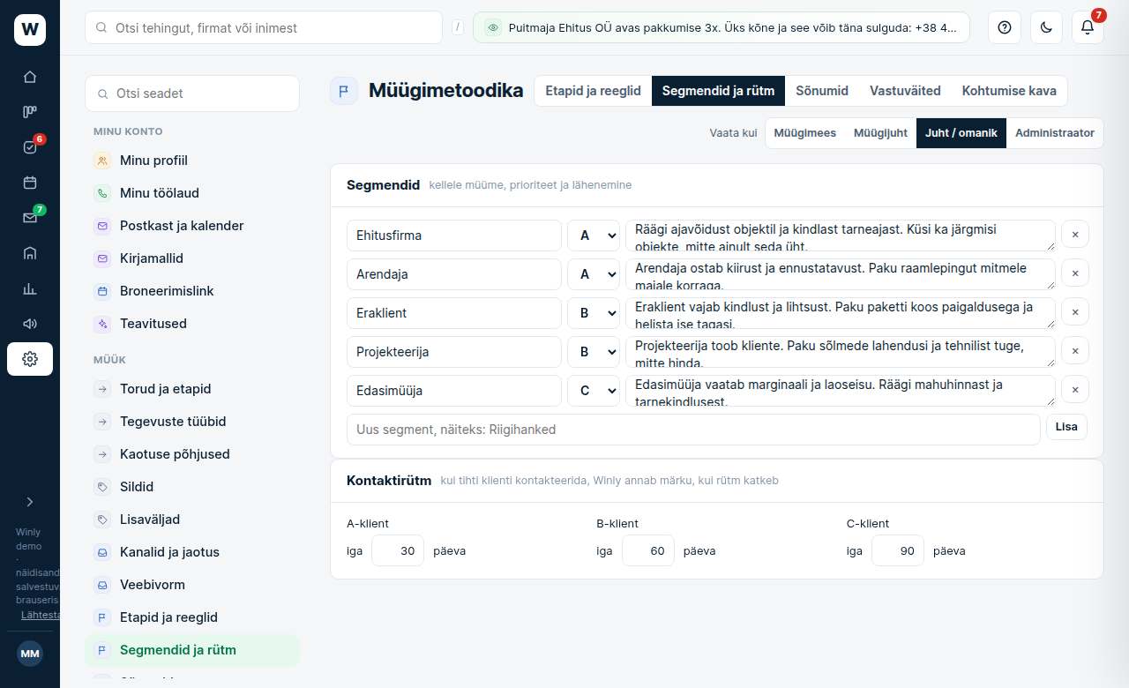Open notifications bell with badge 7
This screenshot has height=688, width=1129.
coord(1088,27)
